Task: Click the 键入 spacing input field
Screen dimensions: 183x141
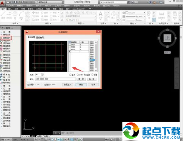Action: click(x=56, y=79)
